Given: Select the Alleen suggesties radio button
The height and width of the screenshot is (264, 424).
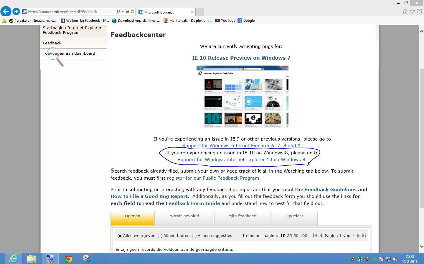Looking at the screenshot, I should click(x=194, y=236).
